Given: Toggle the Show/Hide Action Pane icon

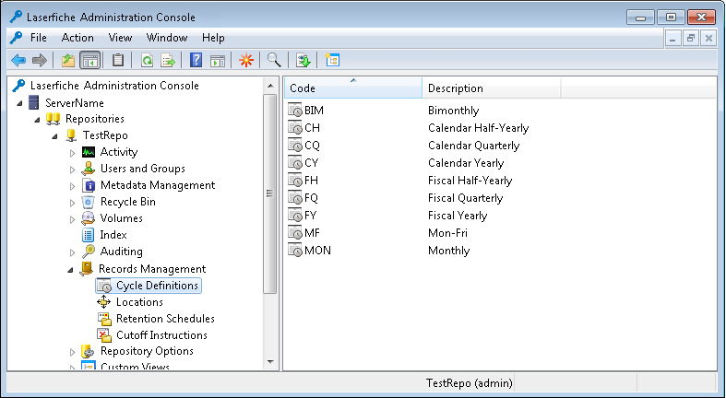Looking at the screenshot, I should pos(218,60).
